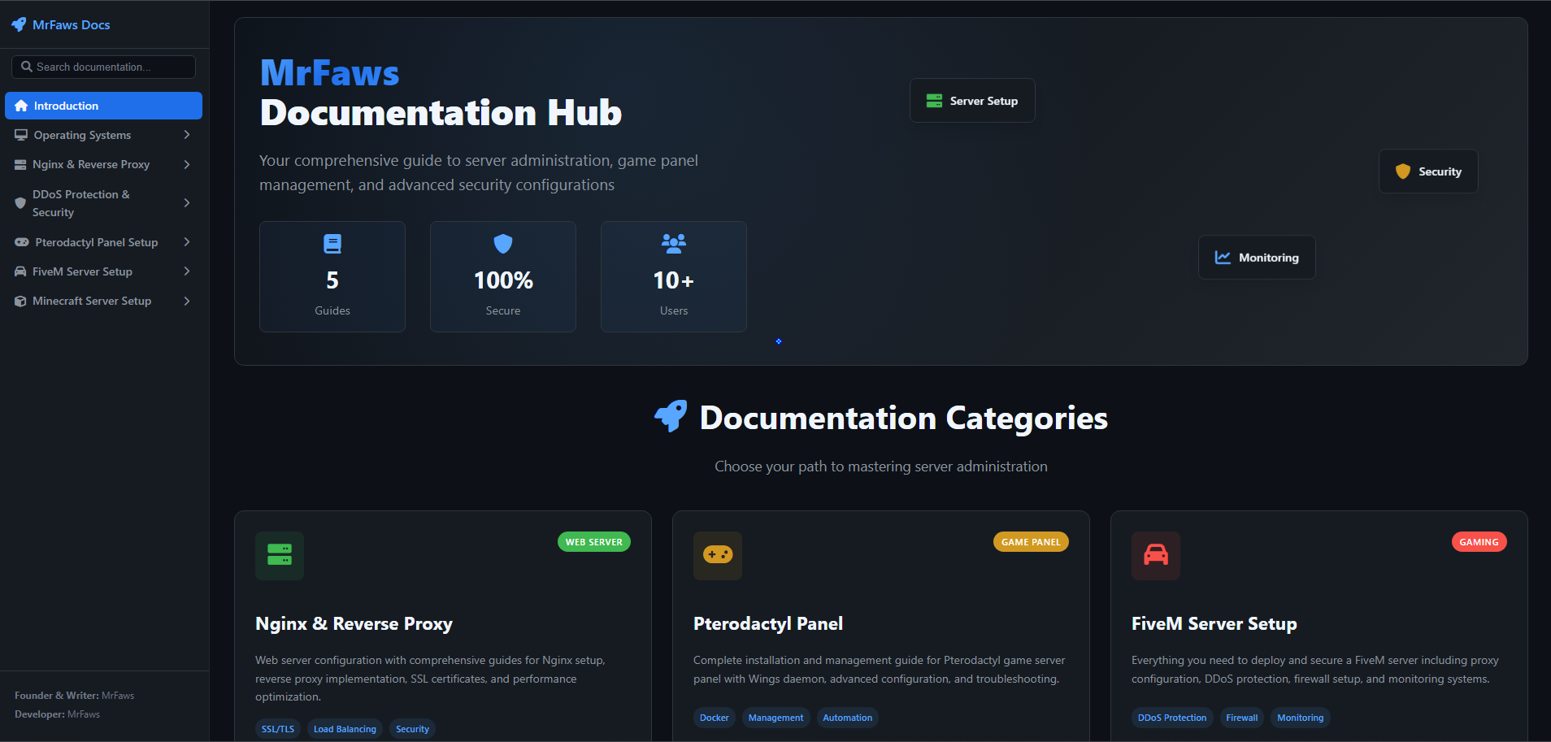1551x742 pixels.
Task: Focus the Search documentation input field
Action: pyautogui.click(x=110, y=67)
